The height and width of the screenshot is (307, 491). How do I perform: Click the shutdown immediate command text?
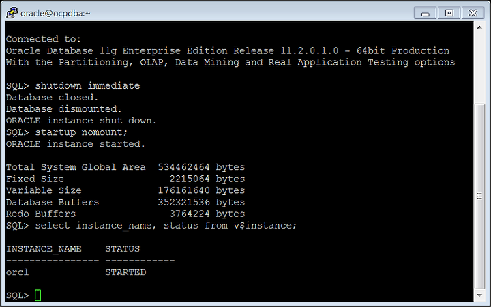click(x=87, y=86)
